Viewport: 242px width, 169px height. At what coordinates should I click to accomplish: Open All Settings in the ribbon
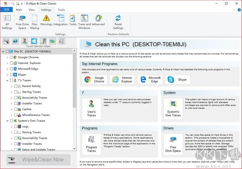(7, 22)
